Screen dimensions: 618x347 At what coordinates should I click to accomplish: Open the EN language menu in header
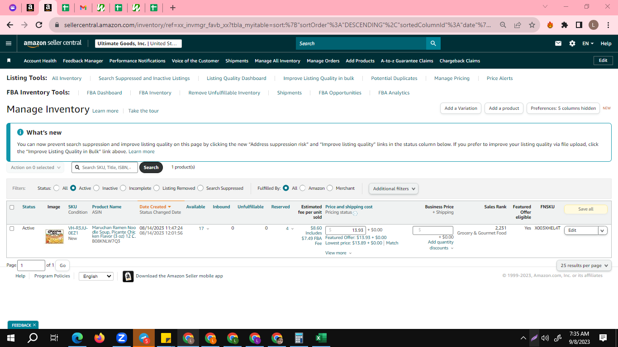tap(588, 43)
